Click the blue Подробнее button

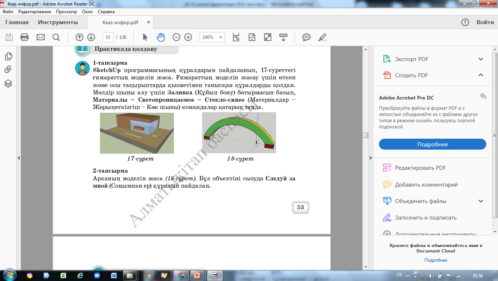[x=432, y=144]
